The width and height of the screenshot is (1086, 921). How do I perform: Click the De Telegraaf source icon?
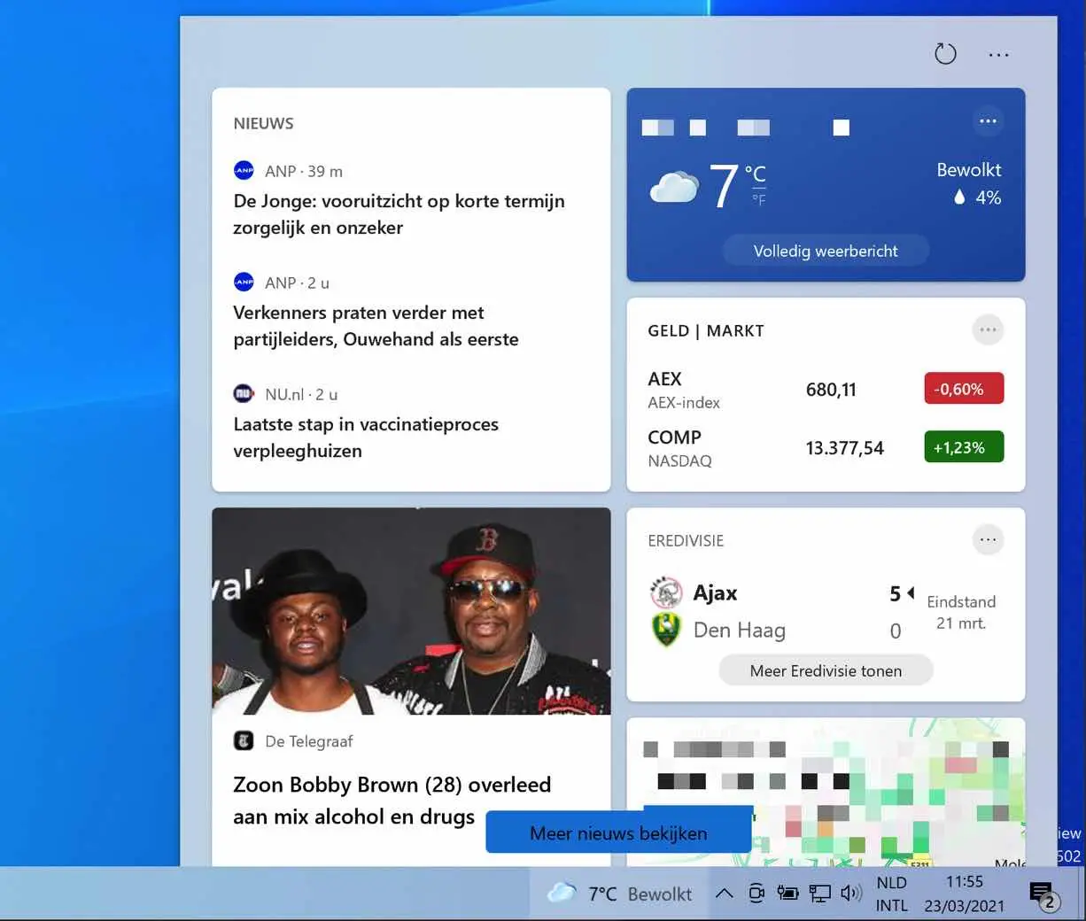click(x=244, y=740)
